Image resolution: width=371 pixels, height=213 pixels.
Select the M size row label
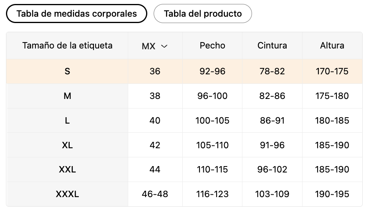point(67,96)
